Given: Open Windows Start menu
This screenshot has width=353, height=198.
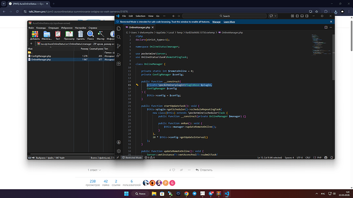Looking at the screenshot, I should coord(126,193).
